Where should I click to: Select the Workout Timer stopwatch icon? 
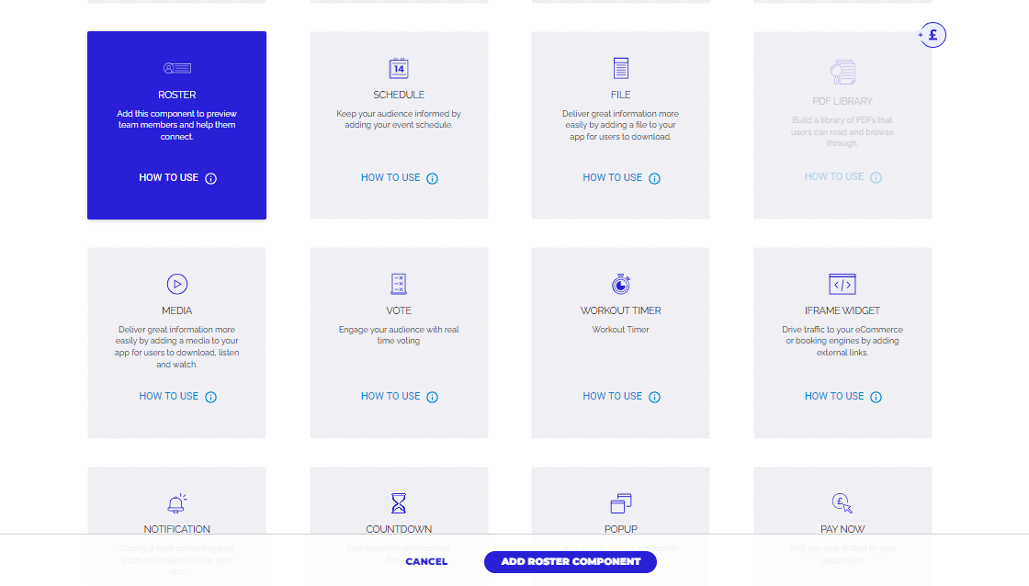pos(621,284)
